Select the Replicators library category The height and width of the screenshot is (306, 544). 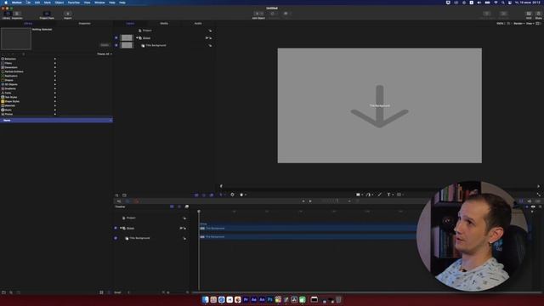(x=11, y=76)
